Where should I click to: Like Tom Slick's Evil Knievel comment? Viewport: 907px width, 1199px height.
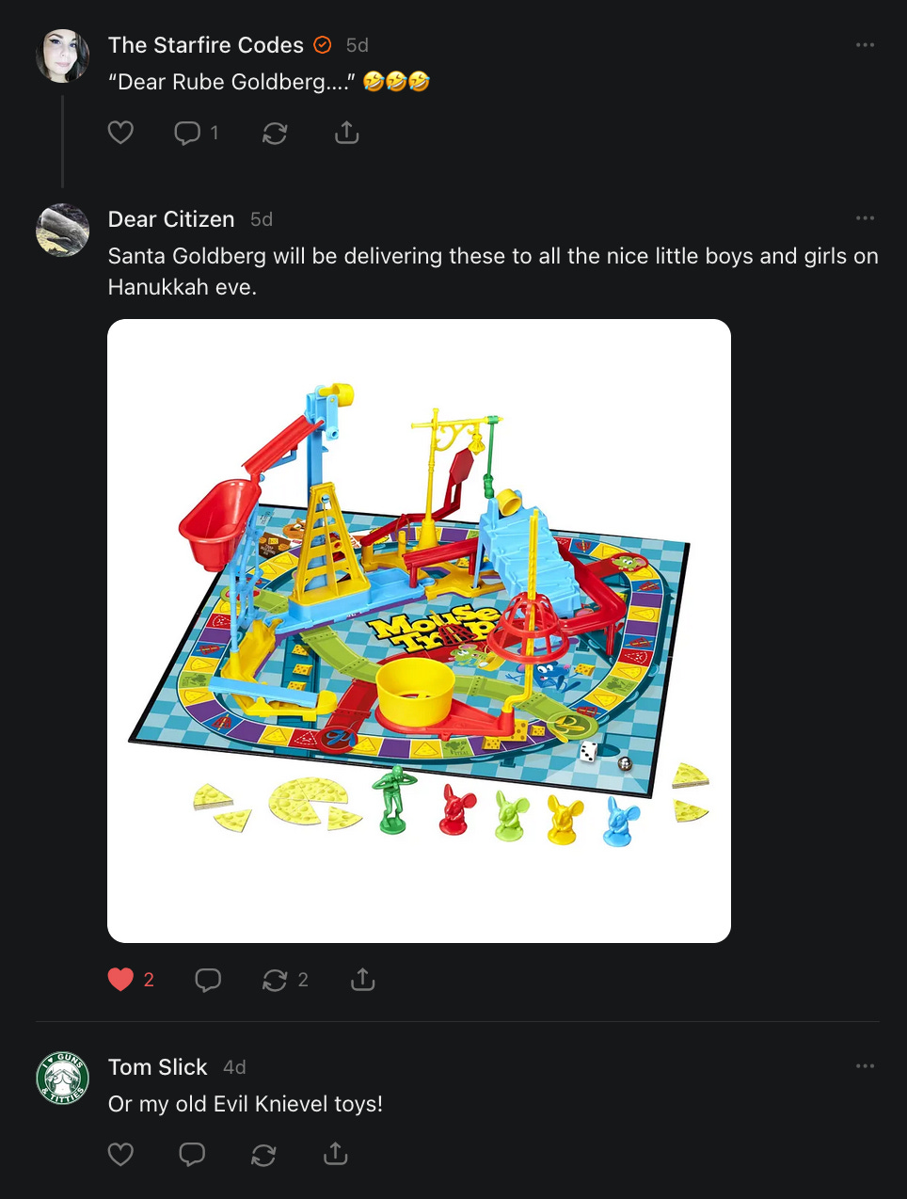[x=120, y=1154]
